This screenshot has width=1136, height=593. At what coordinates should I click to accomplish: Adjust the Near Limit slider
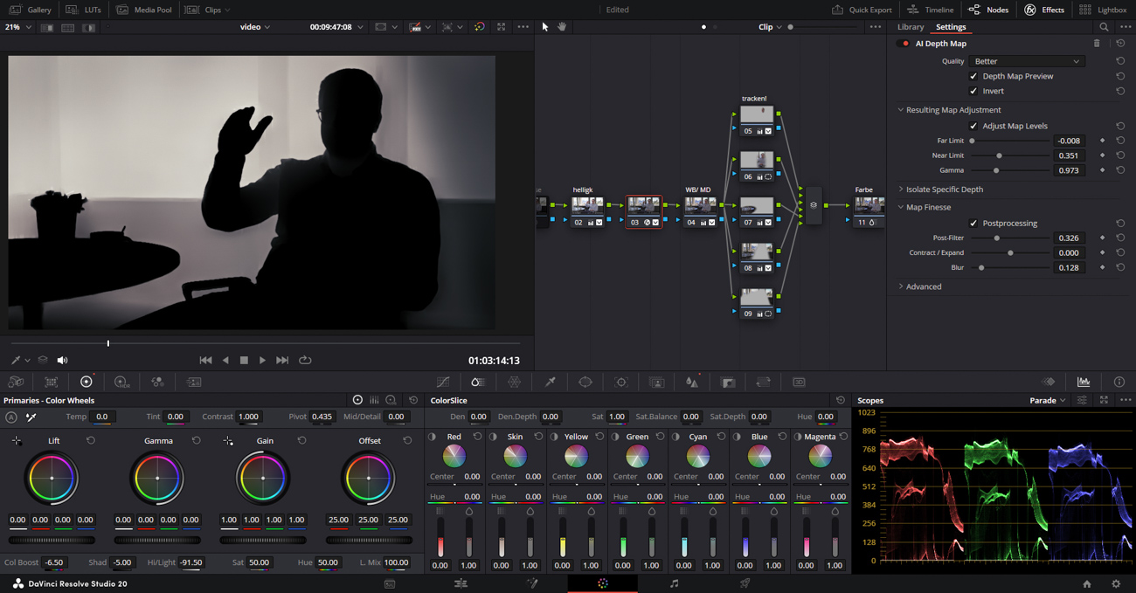coord(999,155)
